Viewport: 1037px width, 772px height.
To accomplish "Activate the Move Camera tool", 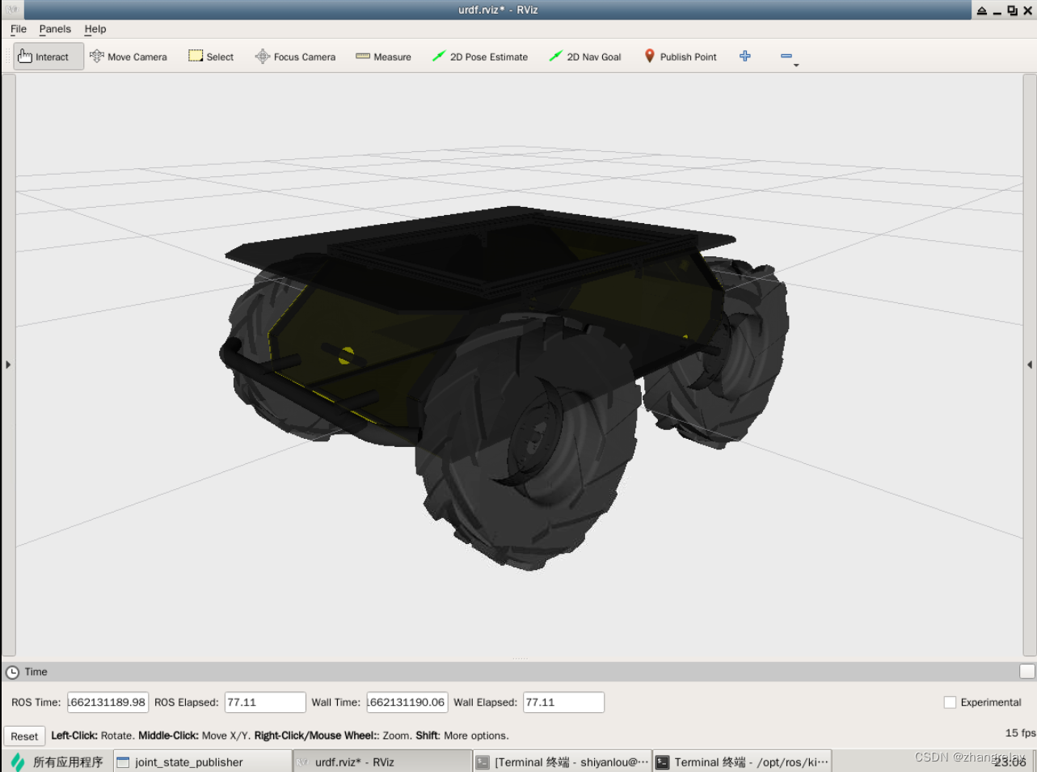I will click(128, 56).
